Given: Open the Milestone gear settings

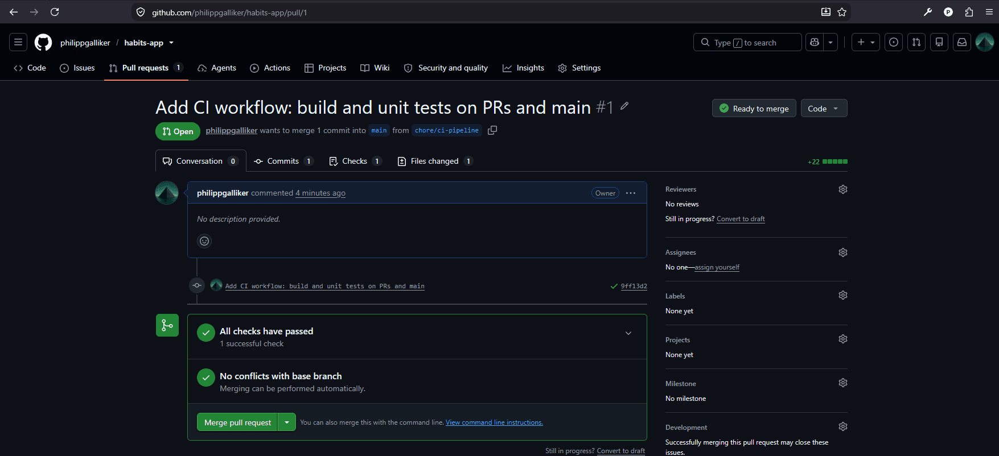Looking at the screenshot, I should pos(843,383).
